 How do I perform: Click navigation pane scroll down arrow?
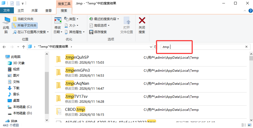pyautogui.click(x=47, y=120)
